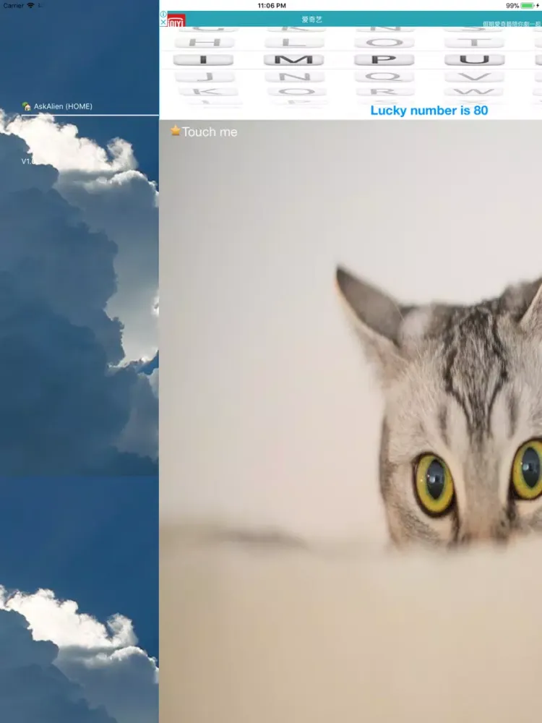This screenshot has width=542, height=723.
Task: Tap the battery icon in status bar
Action: (529, 6)
